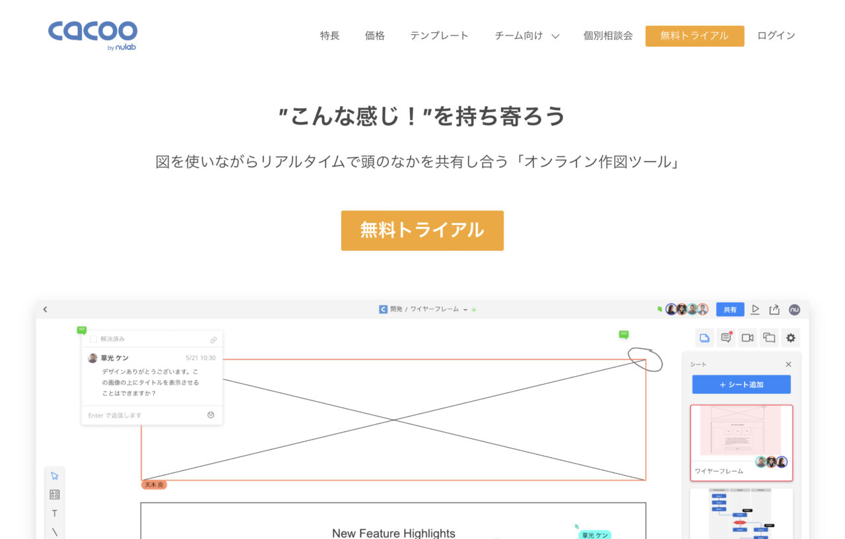
Task: Open the comments panel icon
Action: coord(726,338)
